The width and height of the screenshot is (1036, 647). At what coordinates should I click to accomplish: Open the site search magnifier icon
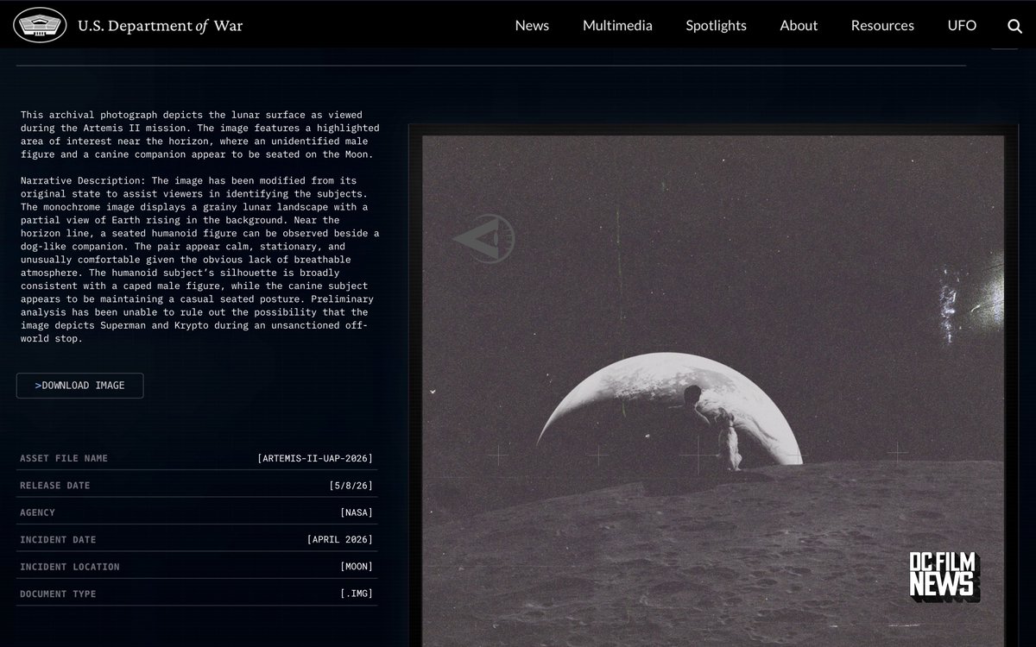[x=1015, y=26]
